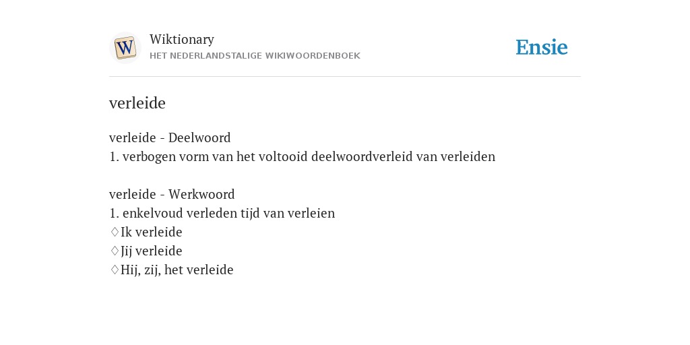Select the subtitle Het Nederlandstalige Wikiwoordenboek
This screenshot has height=345, width=690.
click(255, 56)
